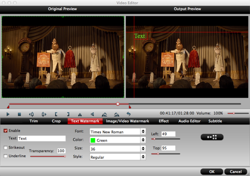This screenshot has width=250, height=176.
Task: Open the Font dropdown showing Times New Roman
Action: pos(118,132)
